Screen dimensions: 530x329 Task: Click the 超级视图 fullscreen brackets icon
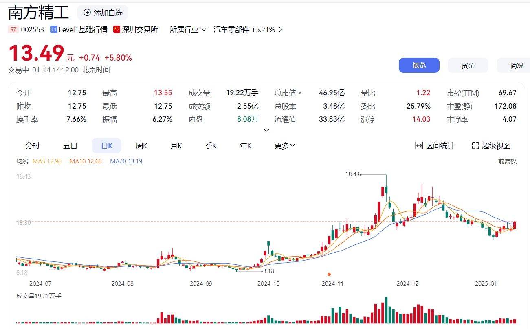coord(475,146)
